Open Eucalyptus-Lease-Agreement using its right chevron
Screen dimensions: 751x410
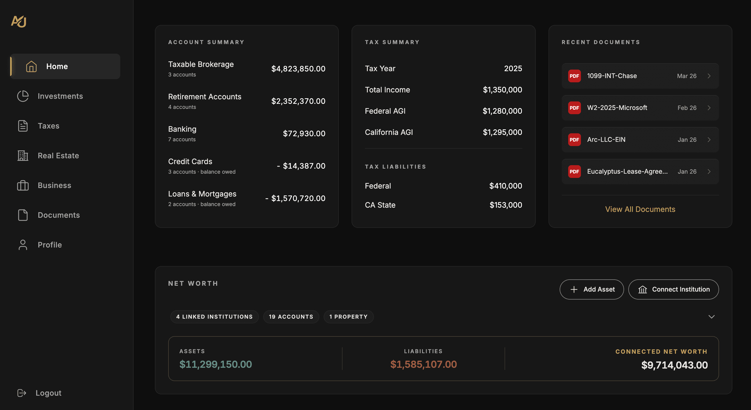(709, 171)
